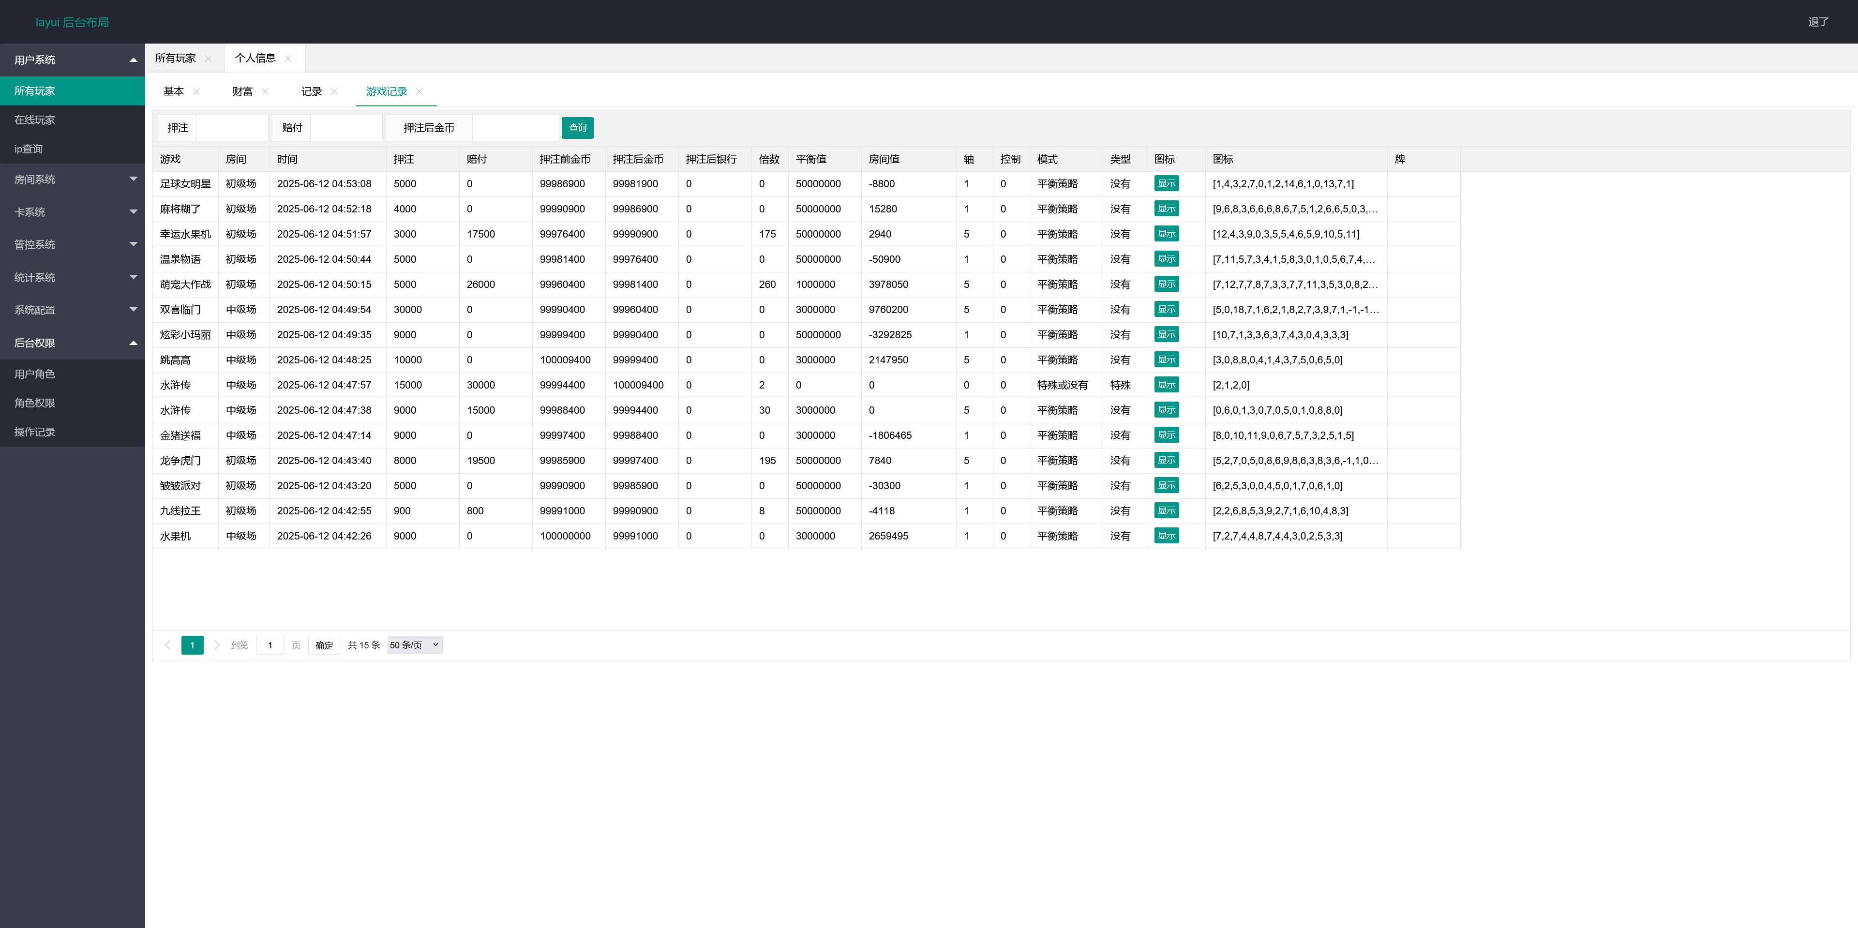1858x928 pixels.
Task: Close the 基本 sub-tab with its X icon
Action: (x=196, y=91)
